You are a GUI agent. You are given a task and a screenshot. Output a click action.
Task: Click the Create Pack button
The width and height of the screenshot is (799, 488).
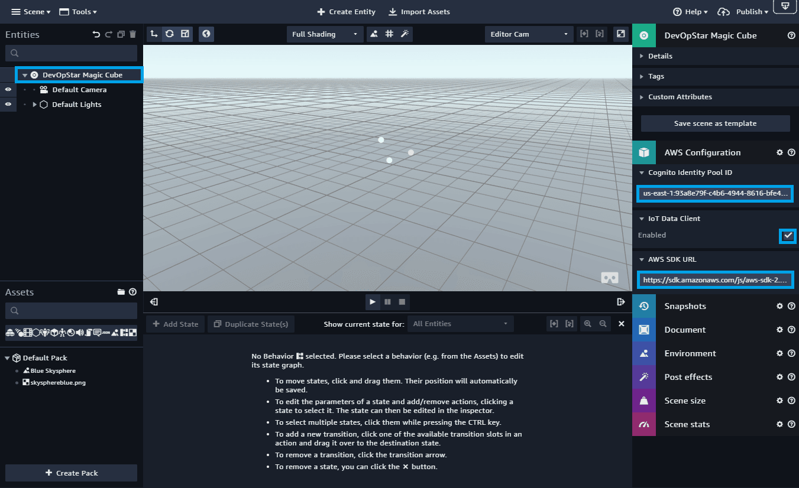click(71, 473)
